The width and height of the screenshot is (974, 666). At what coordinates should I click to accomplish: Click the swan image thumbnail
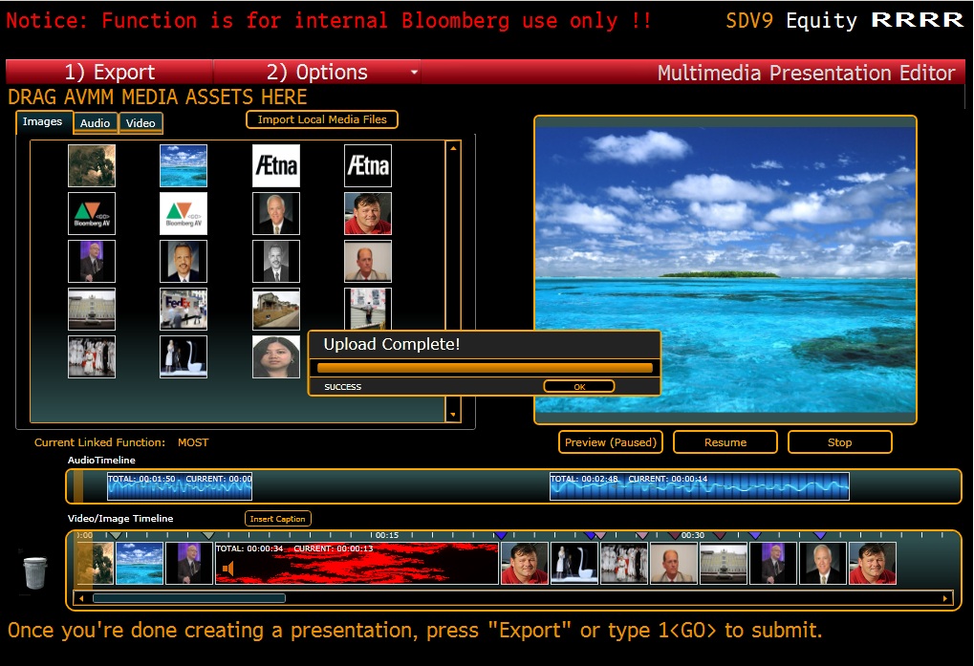click(x=184, y=356)
